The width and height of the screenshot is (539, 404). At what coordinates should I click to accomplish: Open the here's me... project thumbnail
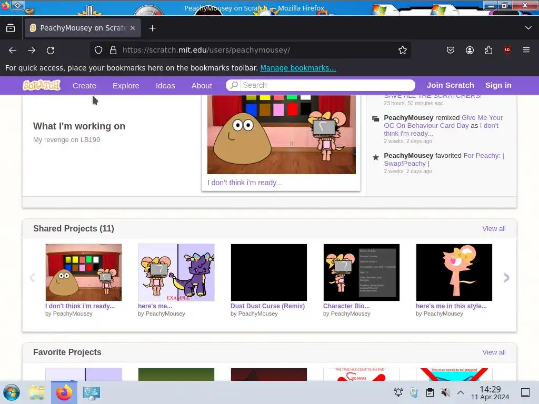[176, 272]
